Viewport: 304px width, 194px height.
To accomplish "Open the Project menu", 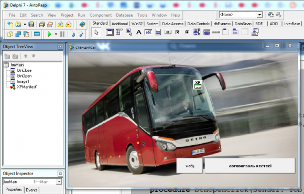I will tap(67, 15).
